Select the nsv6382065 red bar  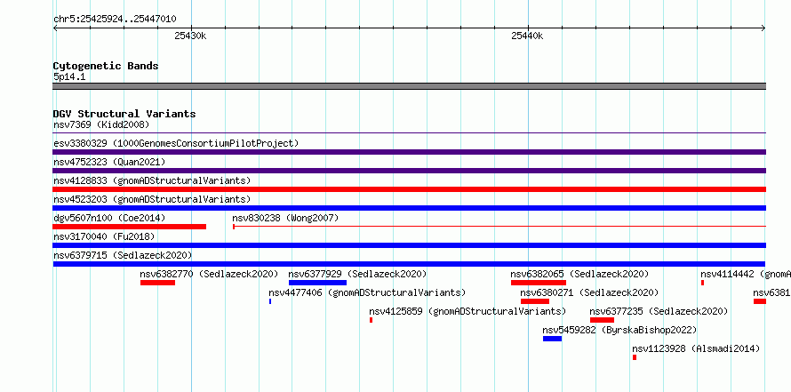(539, 283)
